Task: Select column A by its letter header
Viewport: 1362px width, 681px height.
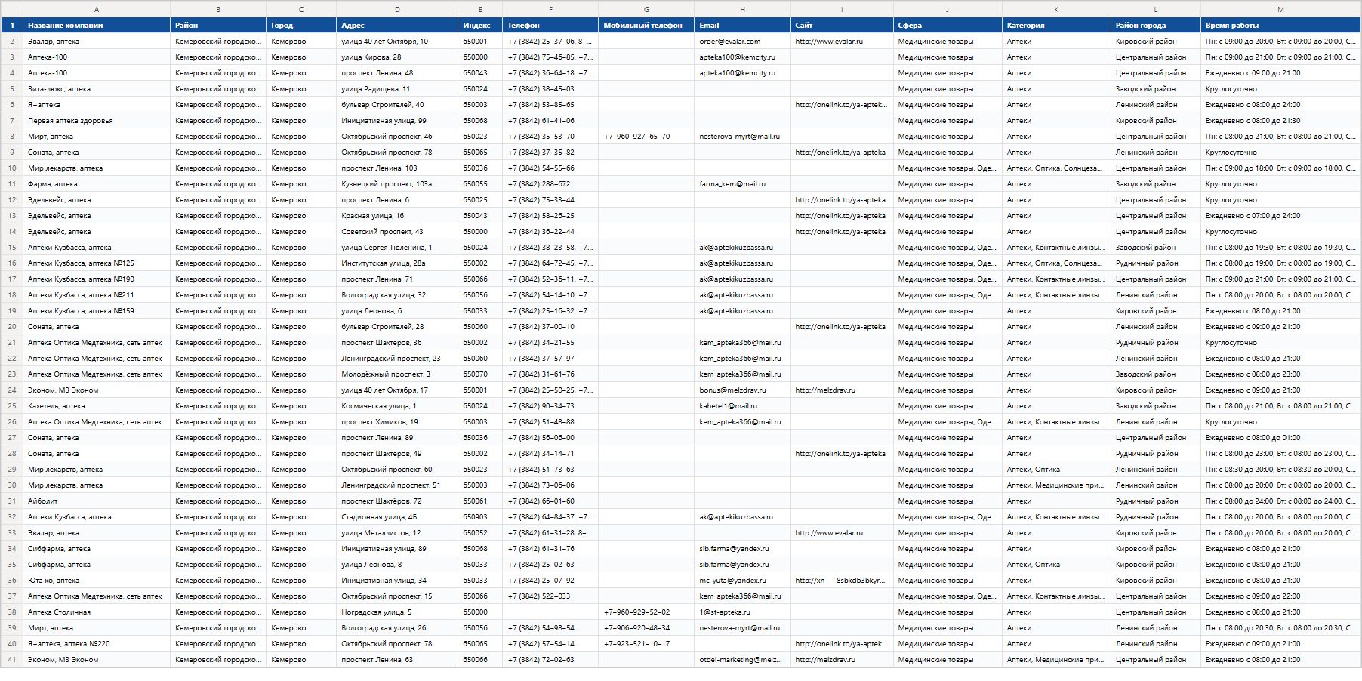Action: (97, 9)
